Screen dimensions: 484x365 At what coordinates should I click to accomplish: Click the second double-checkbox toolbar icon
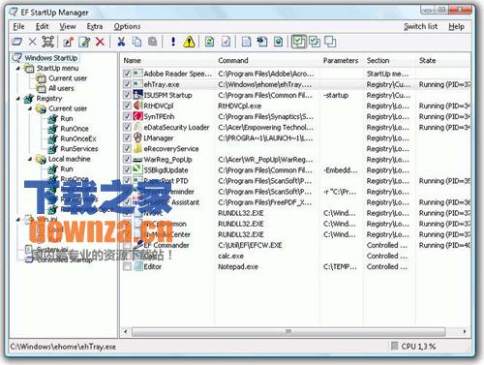pyautogui.click(x=315, y=42)
